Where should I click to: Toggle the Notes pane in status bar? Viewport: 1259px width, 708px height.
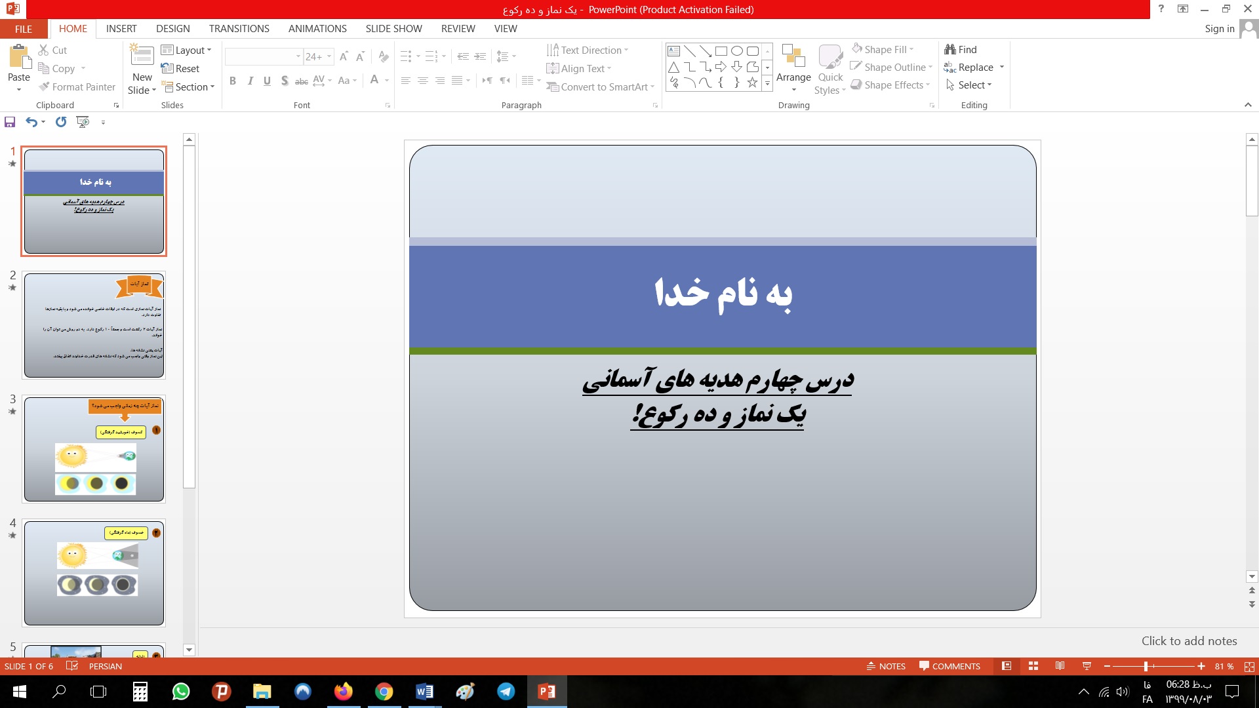(x=886, y=666)
